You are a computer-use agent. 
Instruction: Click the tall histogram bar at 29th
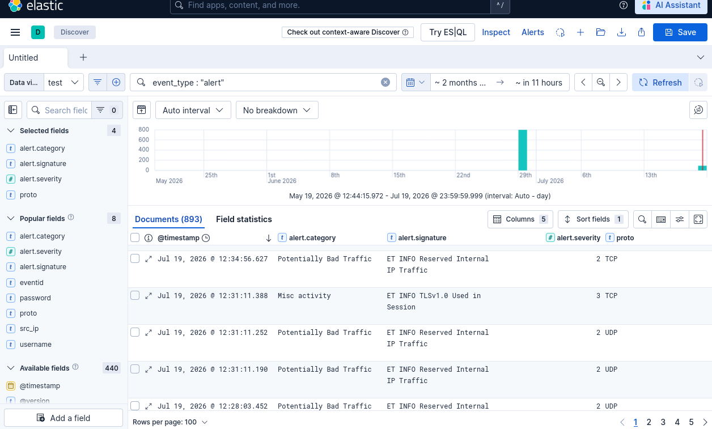pos(523,150)
